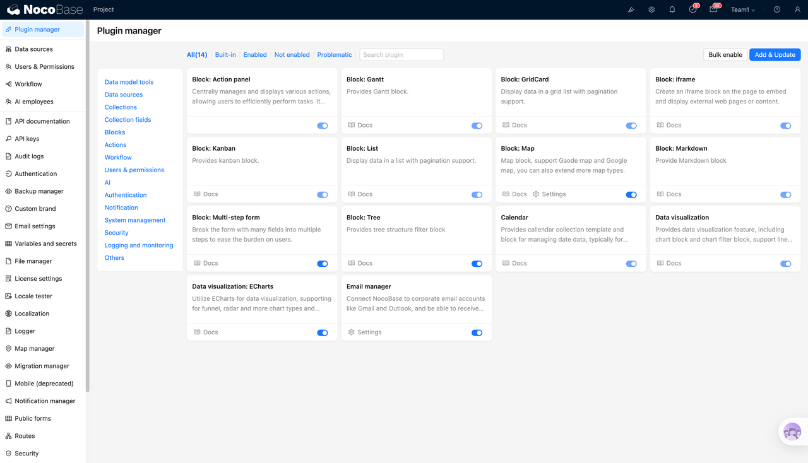Toggle the Data visualization: ECharts switch

(x=323, y=332)
